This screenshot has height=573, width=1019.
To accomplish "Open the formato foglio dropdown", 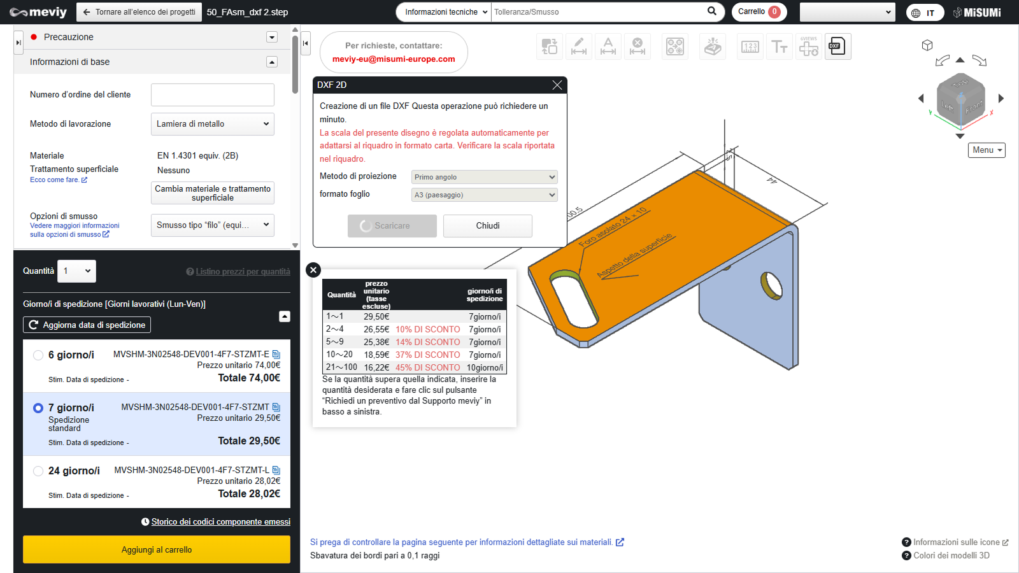I will [x=484, y=195].
